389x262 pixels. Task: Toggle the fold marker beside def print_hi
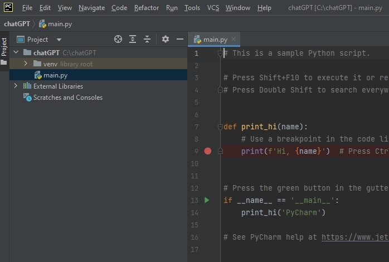click(x=221, y=127)
